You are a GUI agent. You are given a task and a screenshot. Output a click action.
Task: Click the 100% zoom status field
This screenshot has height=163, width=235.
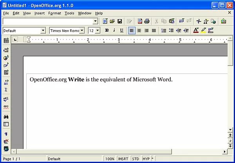click(x=110, y=159)
